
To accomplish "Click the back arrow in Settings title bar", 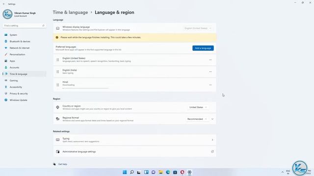I will coord(4,4).
